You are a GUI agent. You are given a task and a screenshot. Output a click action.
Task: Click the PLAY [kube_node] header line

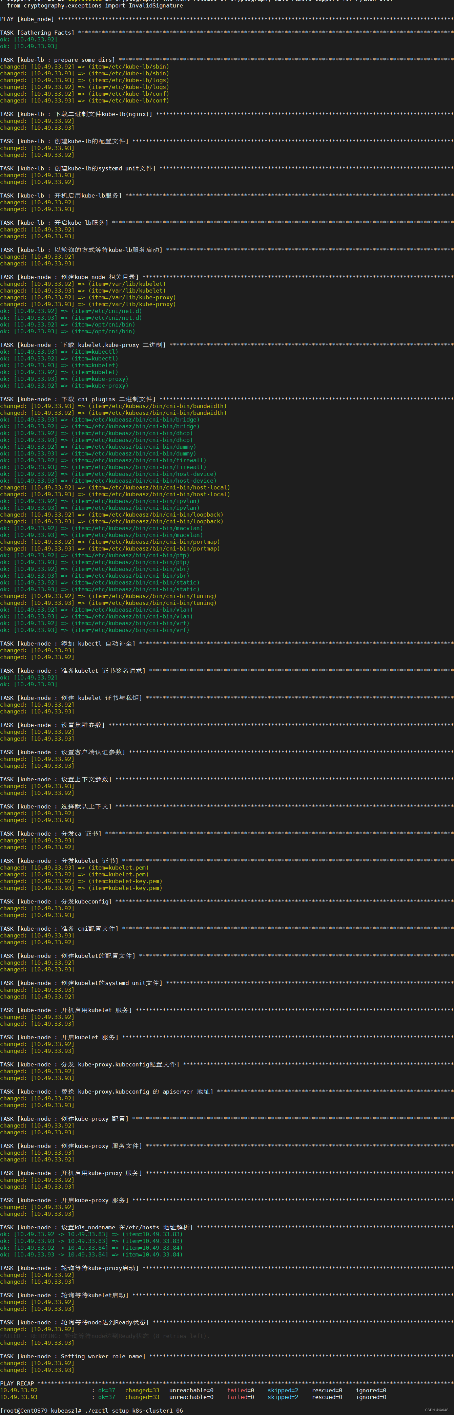227,19
